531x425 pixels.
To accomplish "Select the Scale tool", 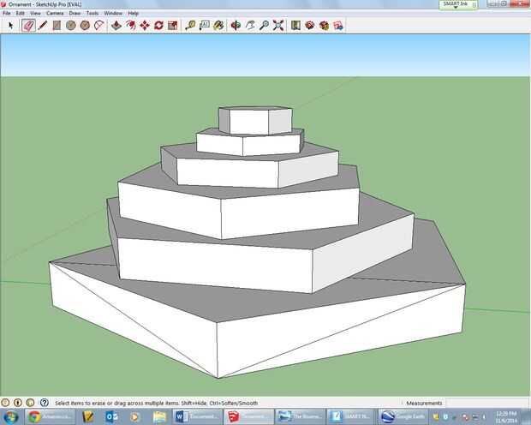I will (x=173, y=26).
